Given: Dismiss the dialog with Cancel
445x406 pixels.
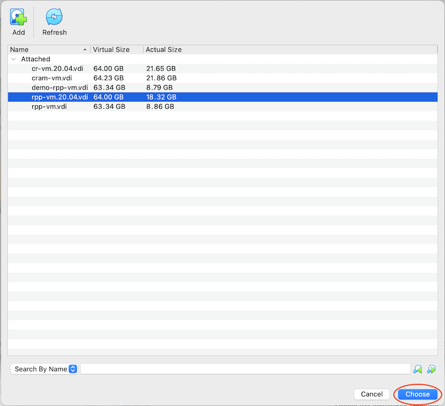Looking at the screenshot, I should [372, 394].
